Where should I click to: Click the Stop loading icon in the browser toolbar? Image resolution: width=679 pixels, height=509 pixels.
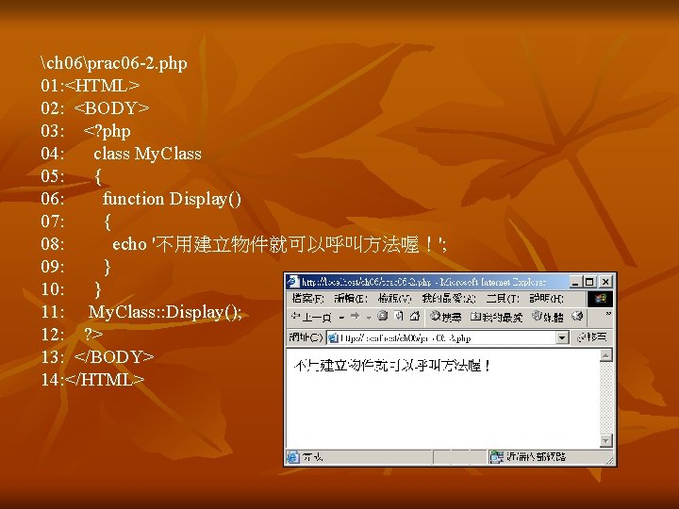[x=382, y=316]
